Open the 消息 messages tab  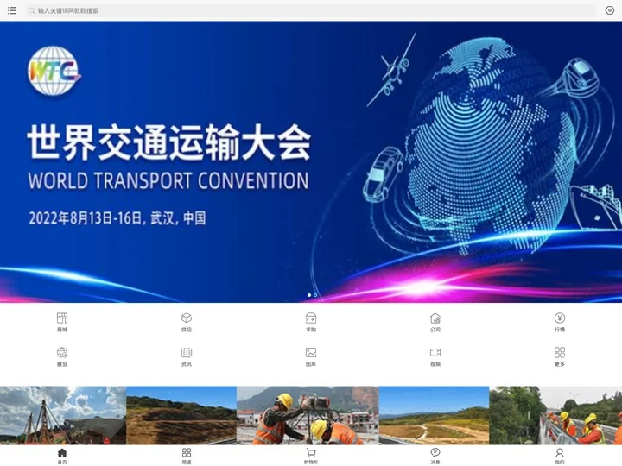pos(435,456)
